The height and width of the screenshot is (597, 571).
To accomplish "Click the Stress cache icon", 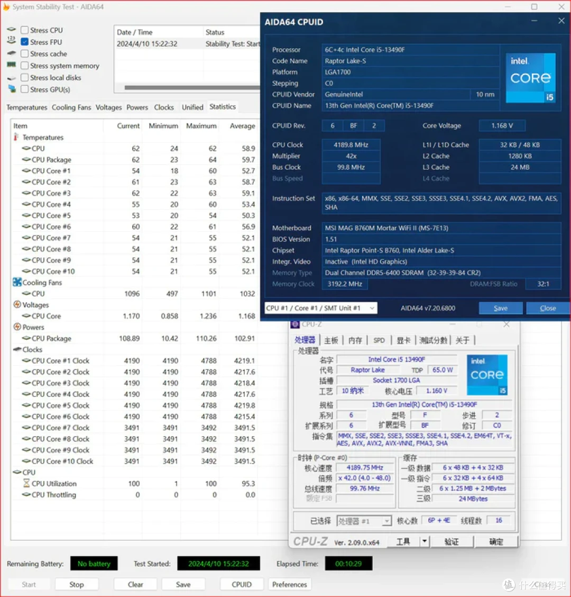I will coord(12,53).
